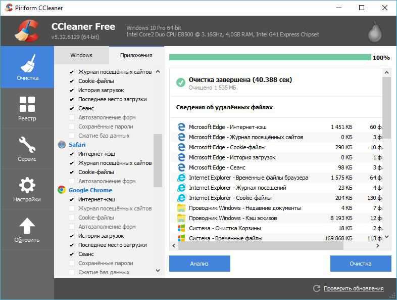Open the Сервис tools wrench section
This screenshot has width=397, height=300.
[27, 149]
